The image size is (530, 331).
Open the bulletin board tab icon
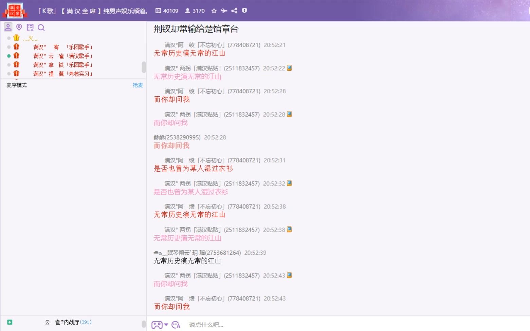click(30, 27)
